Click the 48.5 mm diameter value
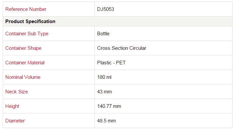This screenshot has width=235, height=130. (106, 121)
